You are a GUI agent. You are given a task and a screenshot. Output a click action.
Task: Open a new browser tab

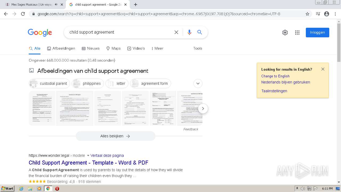136,5
